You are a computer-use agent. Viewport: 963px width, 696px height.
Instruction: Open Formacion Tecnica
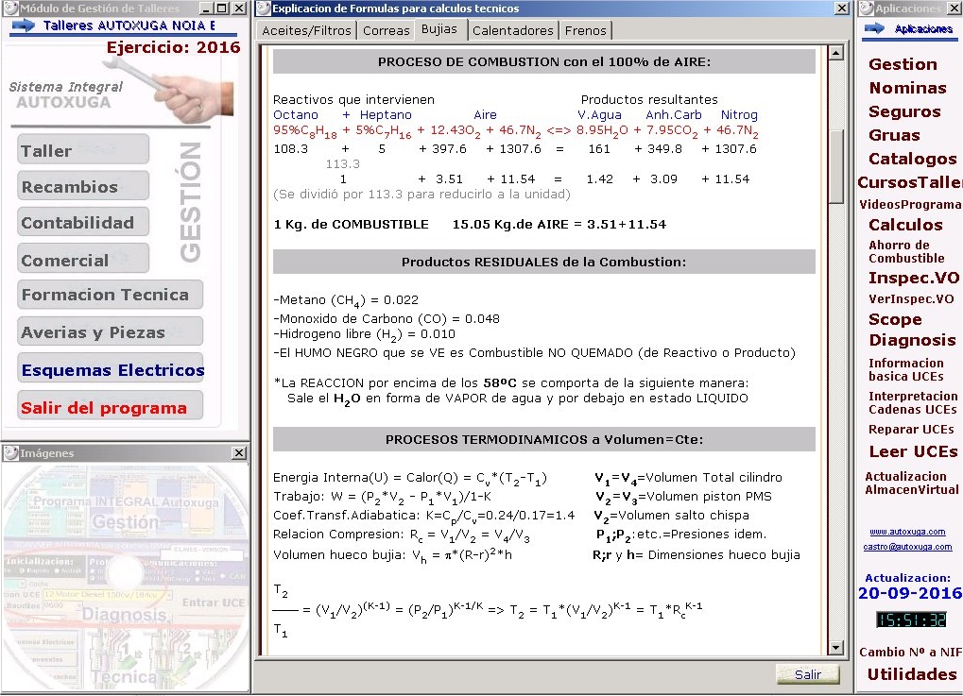click(x=110, y=295)
